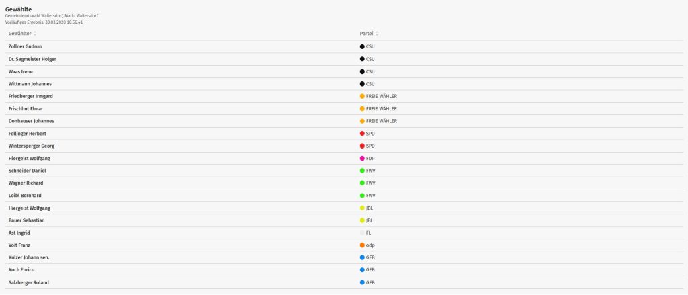Click the orange ödp party dot
Screen dimensions: 688x295
pyautogui.click(x=362, y=245)
